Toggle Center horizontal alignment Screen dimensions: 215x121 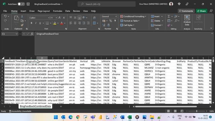pyautogui.click(x=75, y=23)
